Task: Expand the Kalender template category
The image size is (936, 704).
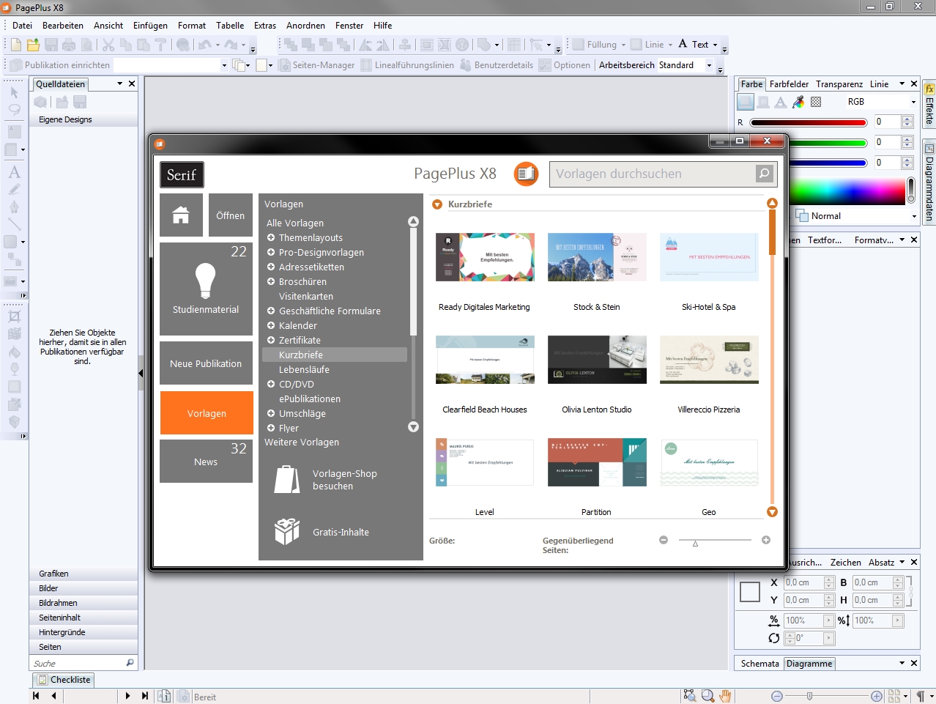Action: point(271,325)
